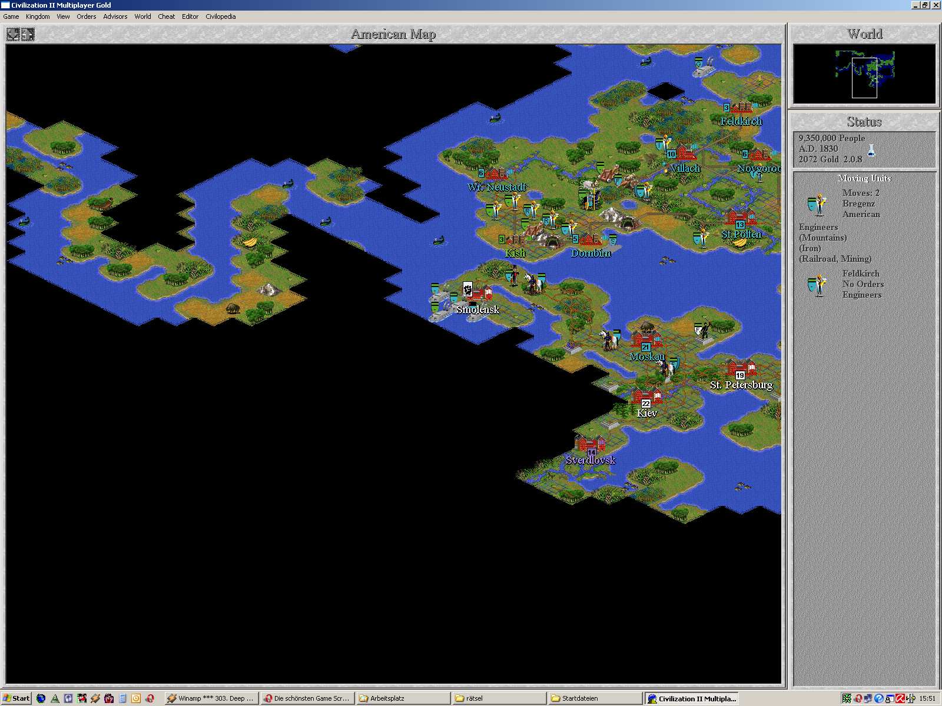Image resolution: width=942 pixels, height=706 pixels.
Task: Open the View menu
Action: click(63, 16)
